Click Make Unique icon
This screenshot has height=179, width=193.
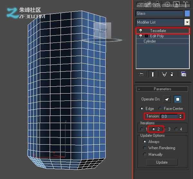(164, 74)
